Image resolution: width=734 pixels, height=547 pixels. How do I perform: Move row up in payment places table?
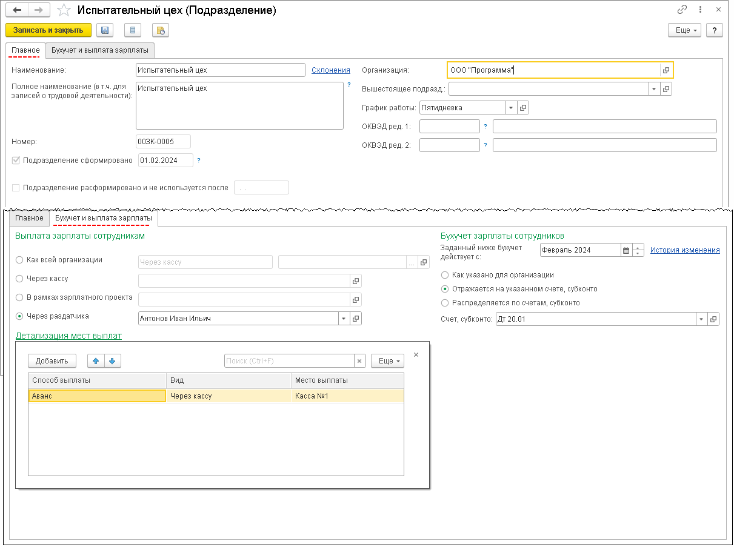pos(96,361)
